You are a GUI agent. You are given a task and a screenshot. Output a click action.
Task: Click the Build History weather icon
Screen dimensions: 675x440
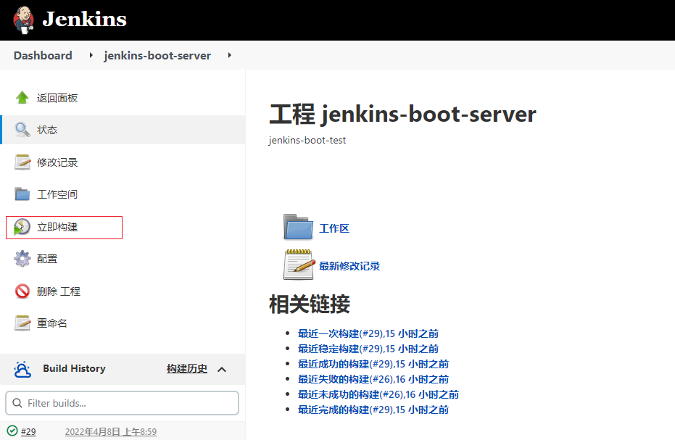22,369
